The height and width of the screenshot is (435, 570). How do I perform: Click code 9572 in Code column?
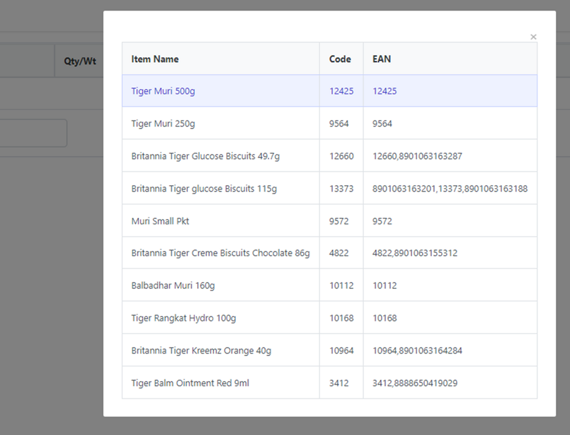coord(339,221)
